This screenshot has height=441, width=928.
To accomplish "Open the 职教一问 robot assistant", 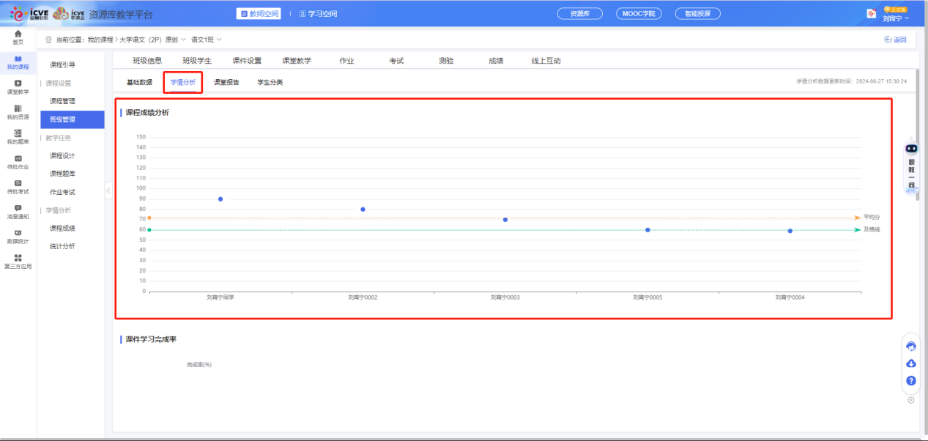I will (x=911, y=164).
